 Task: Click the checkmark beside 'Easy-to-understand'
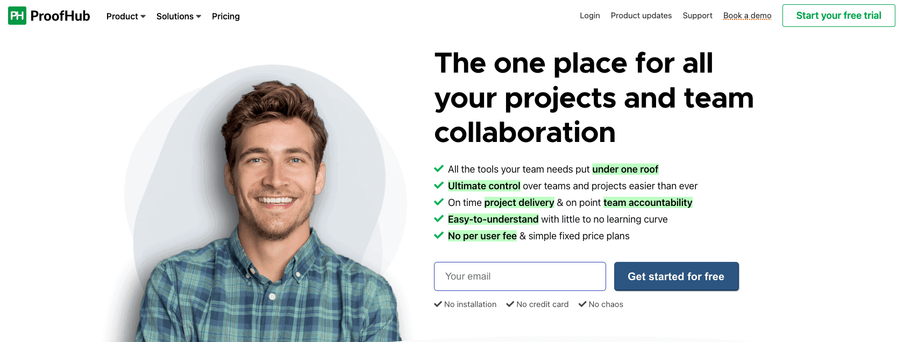(439, 218)
